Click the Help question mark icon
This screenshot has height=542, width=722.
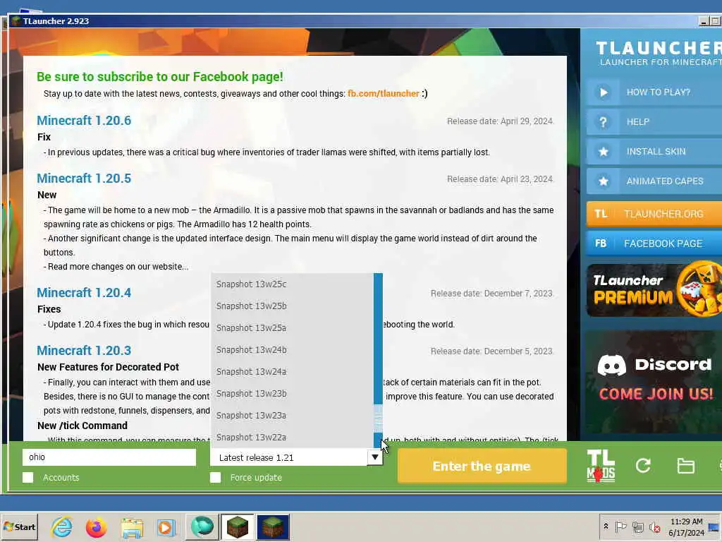(x=604, y=121)
